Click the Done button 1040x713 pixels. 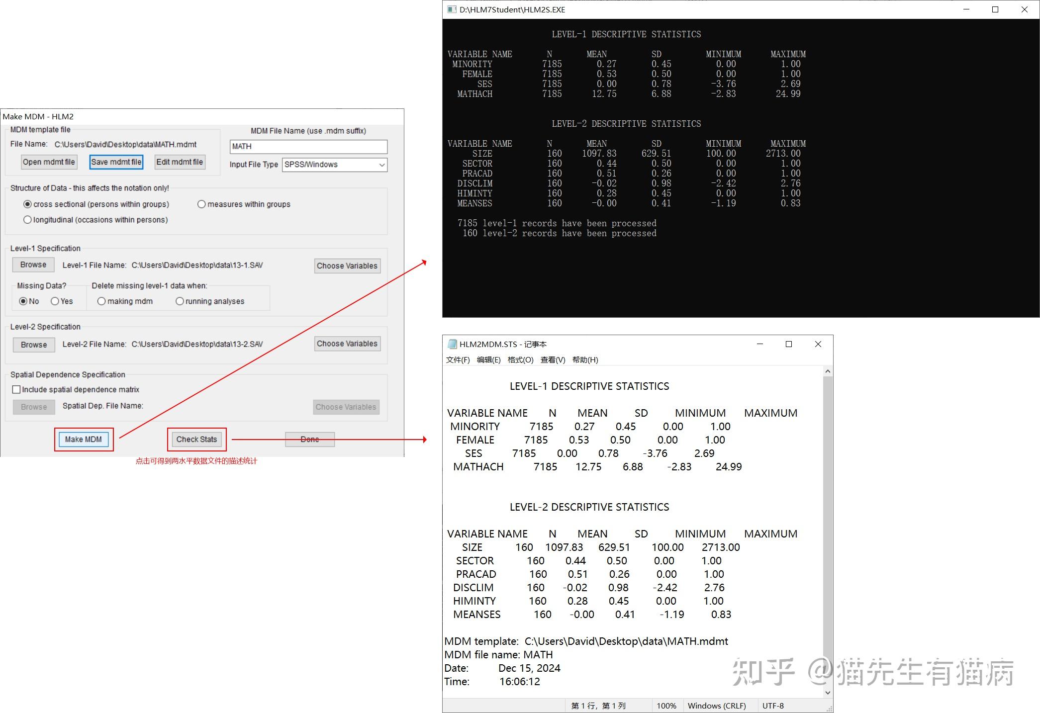click(309, 439)
